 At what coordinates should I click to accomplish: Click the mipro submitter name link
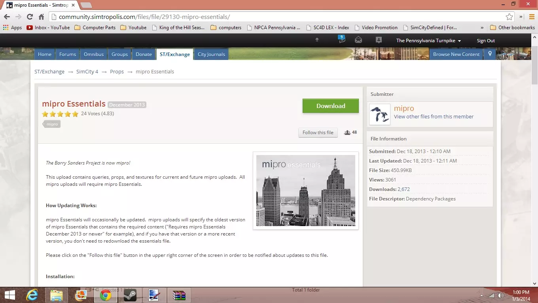(404, 108)
